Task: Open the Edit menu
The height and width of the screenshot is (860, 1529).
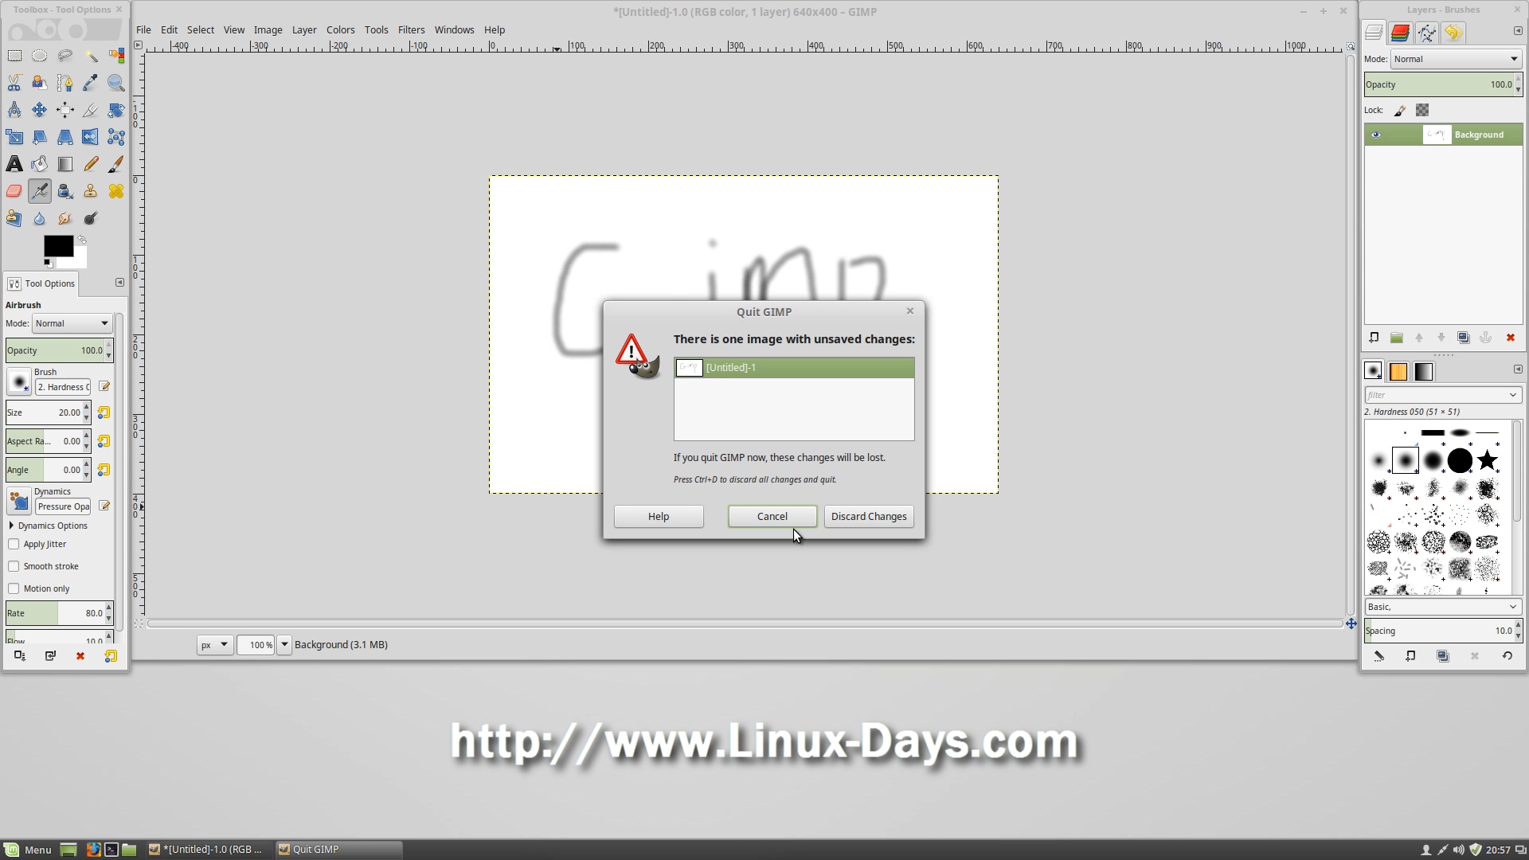Action: click(x=169, y=30)
